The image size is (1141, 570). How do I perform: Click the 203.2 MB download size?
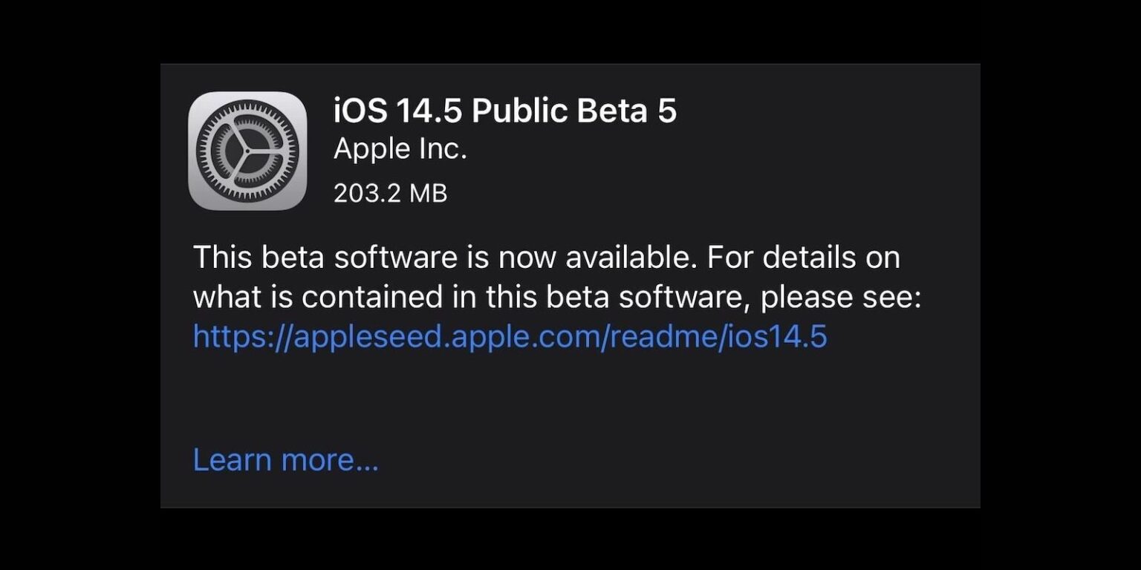pos(390,194)
